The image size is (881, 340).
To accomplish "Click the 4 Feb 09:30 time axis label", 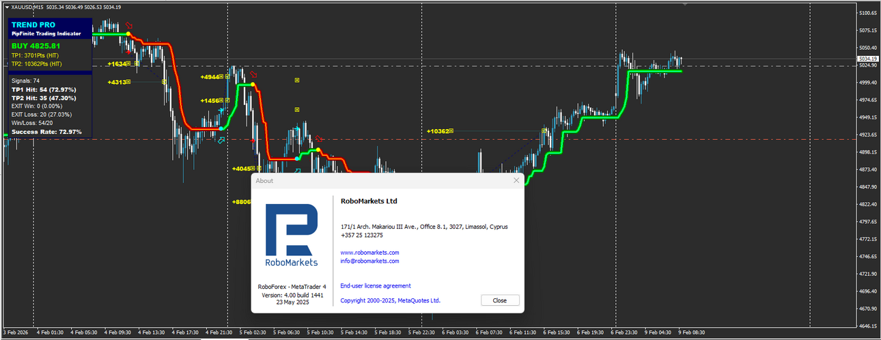I will coord(117,332).
